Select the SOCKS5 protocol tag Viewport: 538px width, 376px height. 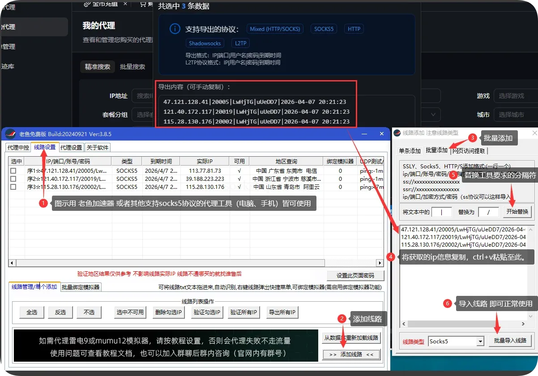324,29
